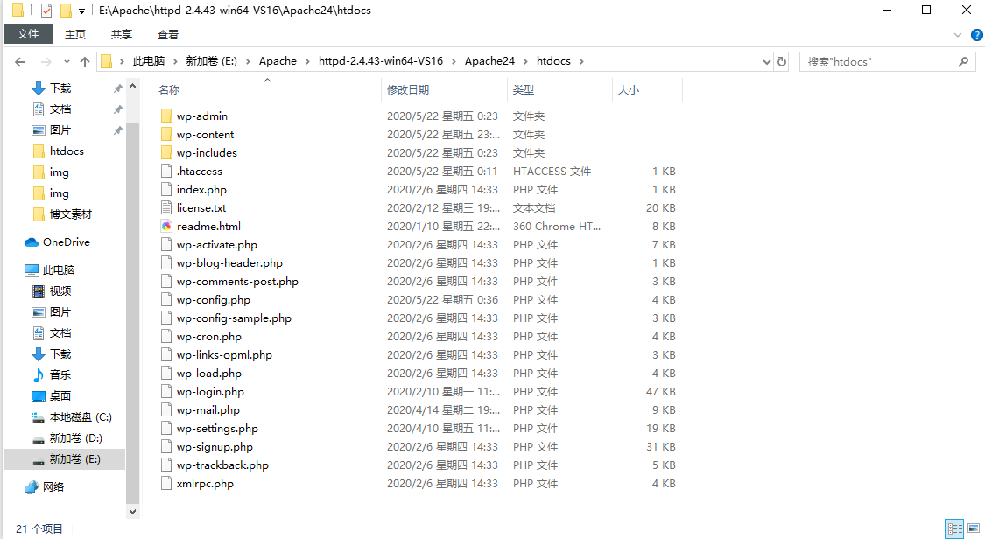Switch to large icons view layout
The width and height of the screenshot is (985, 539).
(974, 528)
